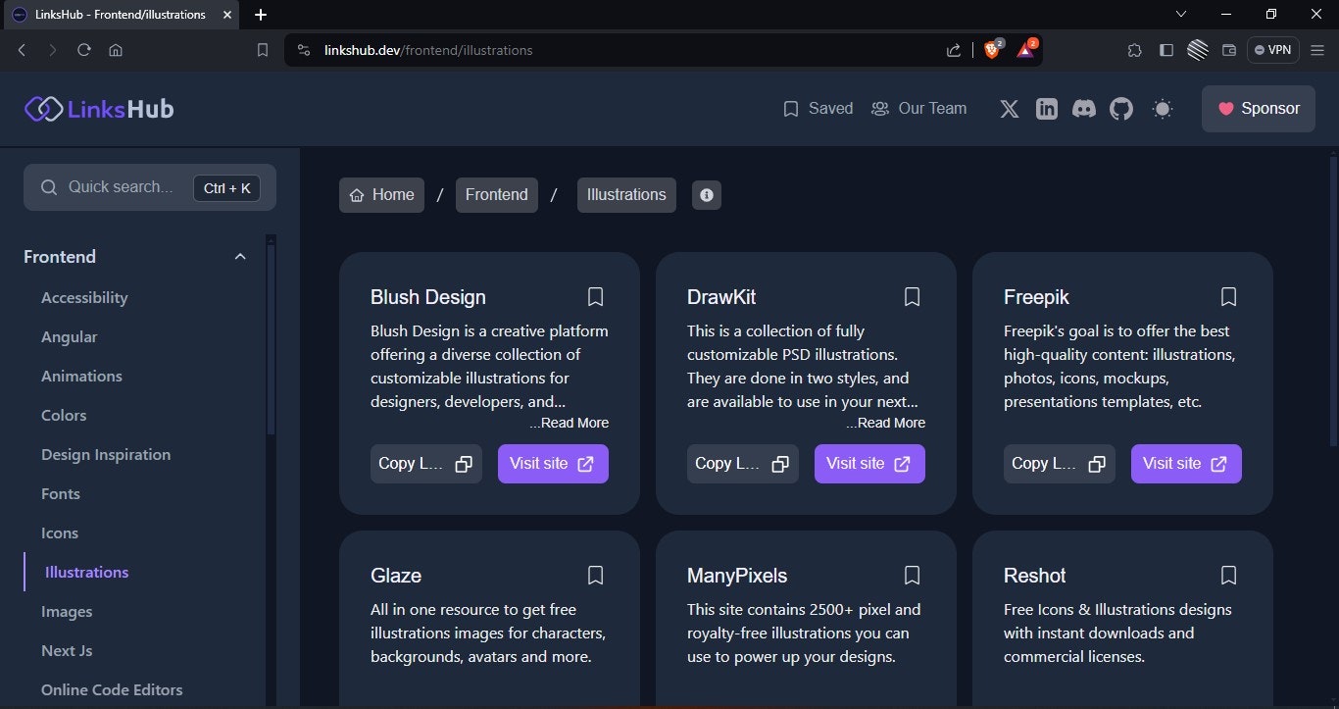1339x709 pixels.
Task: Go to Home breadcrumb
Action: tap(381, 195)
